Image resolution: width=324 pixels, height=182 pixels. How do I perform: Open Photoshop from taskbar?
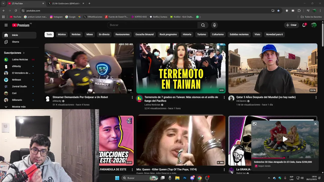pyautogui.click(x=185, y=178)
